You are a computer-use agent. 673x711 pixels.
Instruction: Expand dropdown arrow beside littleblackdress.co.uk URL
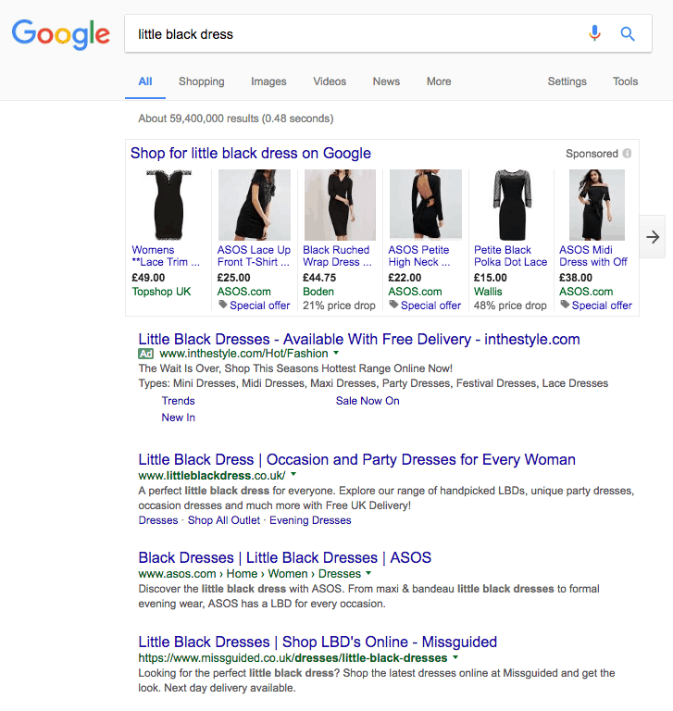point(293,474)
